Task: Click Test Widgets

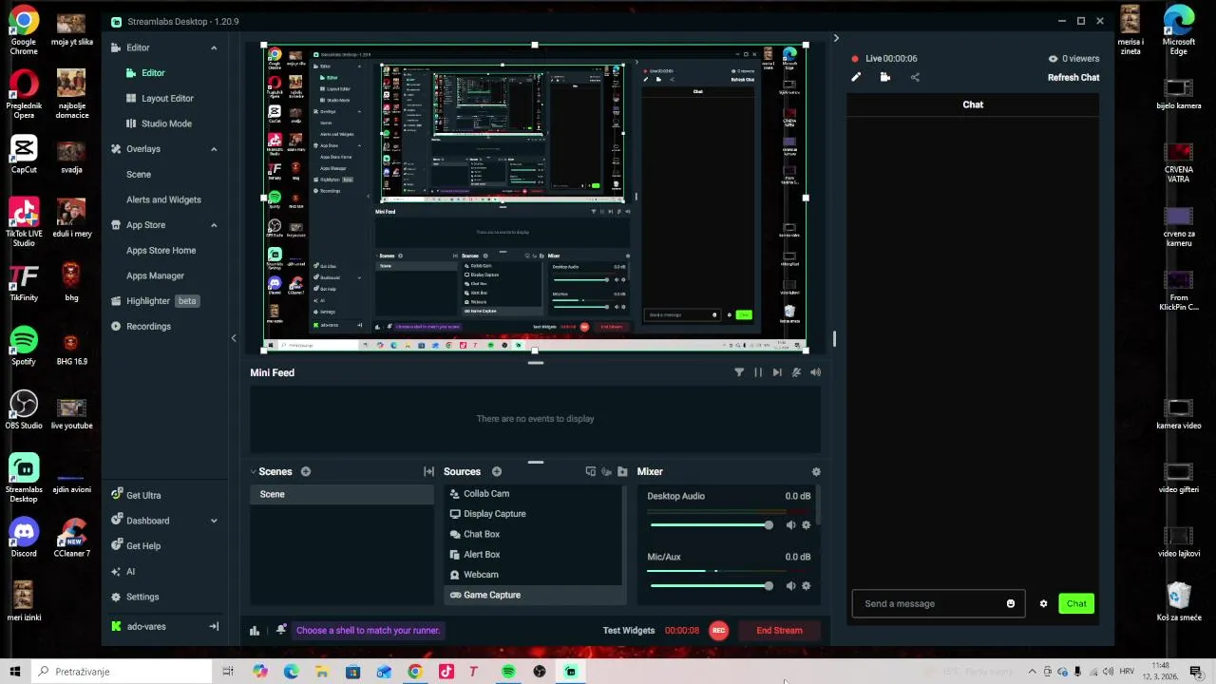Action: [x=628, y=631]
